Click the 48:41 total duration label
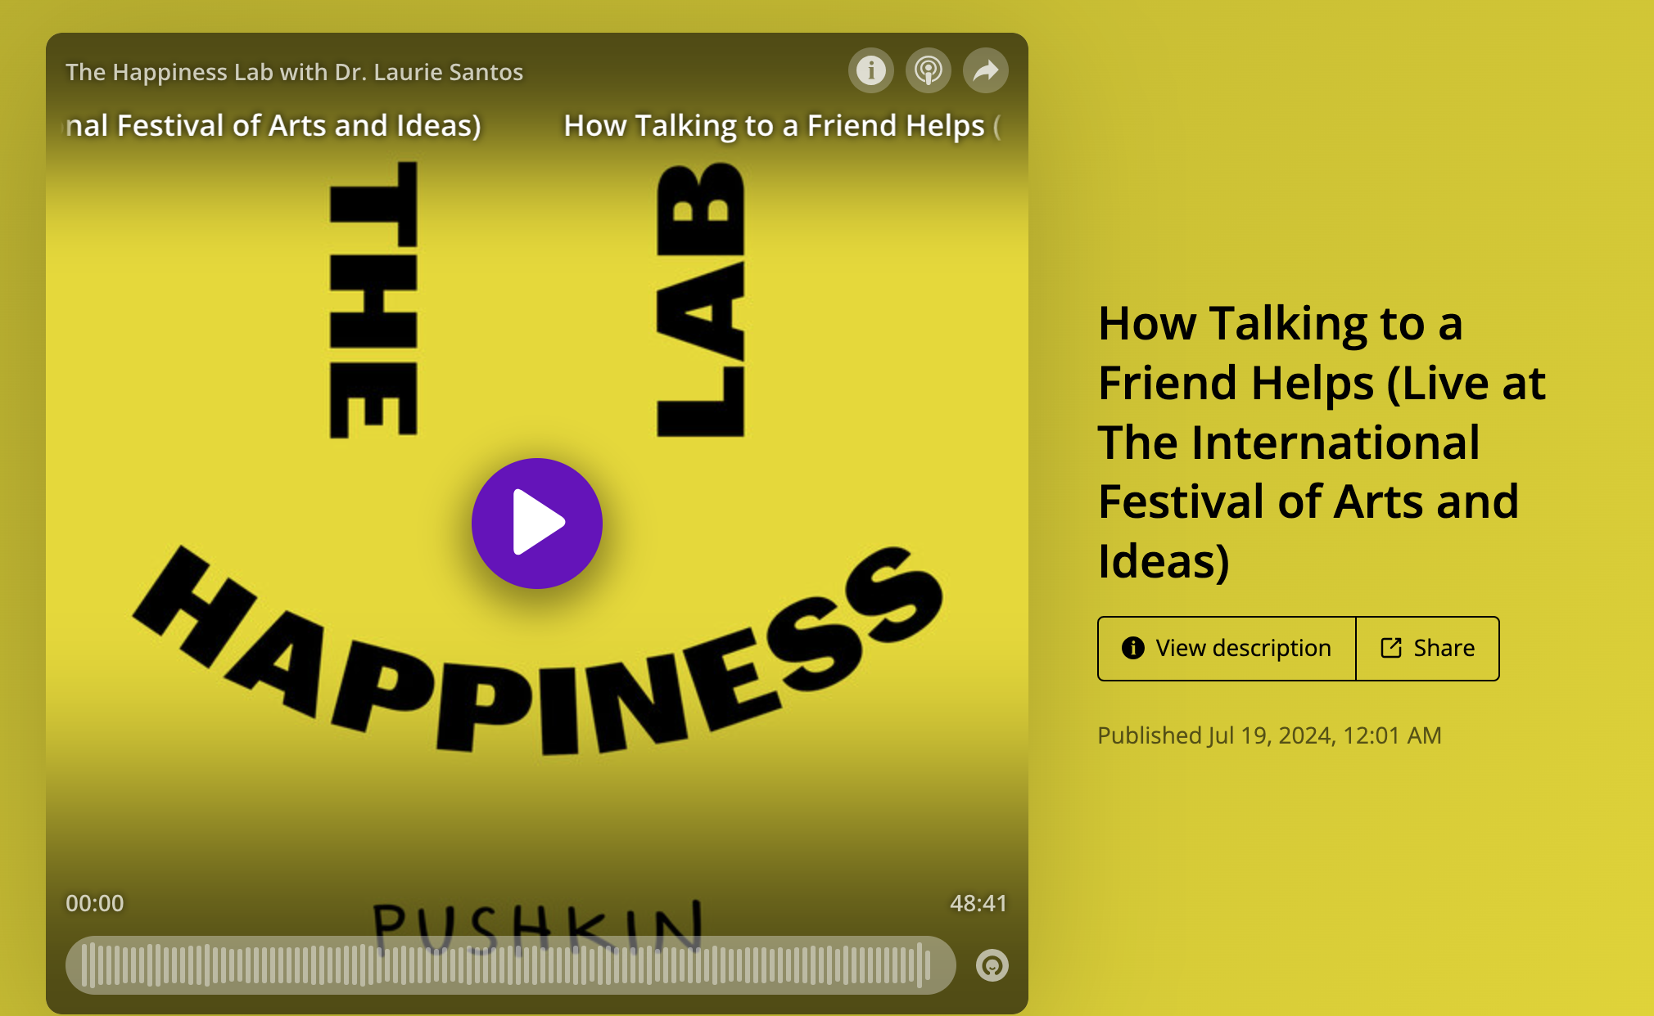The height and width of the screenshot is (1016, 1654). 978,903
